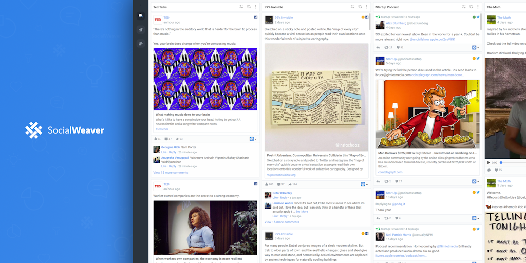Like Anugraha Venugopal's comment
The image size is (526, 263).
point(164,166)
